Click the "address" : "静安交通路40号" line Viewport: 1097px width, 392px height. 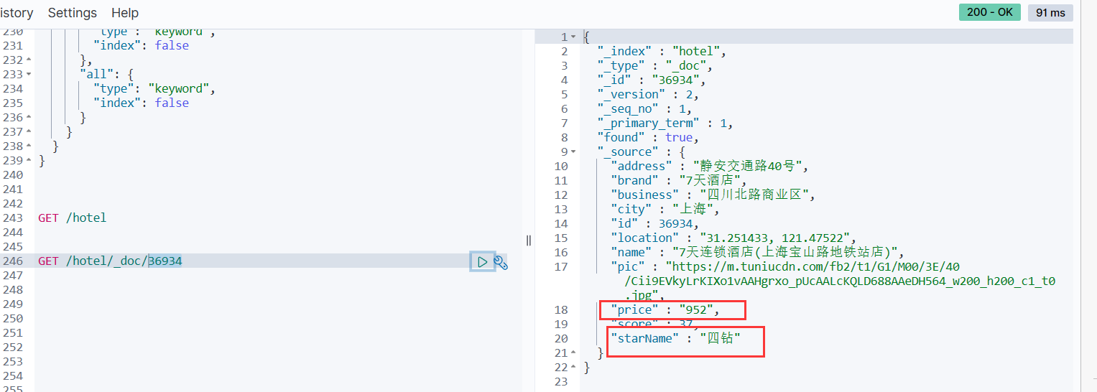coord(710,166)
